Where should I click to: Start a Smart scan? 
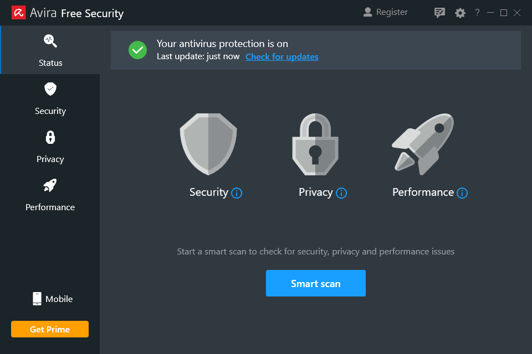(x=316, y=283)
